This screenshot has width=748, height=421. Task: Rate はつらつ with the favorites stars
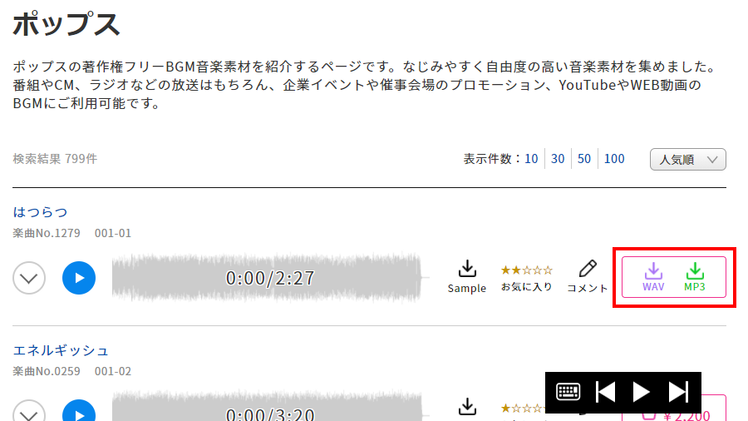[527, 270]
